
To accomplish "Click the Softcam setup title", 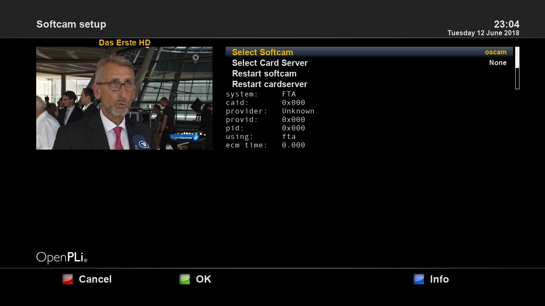I will click(x=71, y=24).
